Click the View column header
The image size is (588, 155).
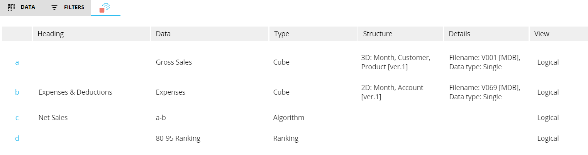pos(542,34)
